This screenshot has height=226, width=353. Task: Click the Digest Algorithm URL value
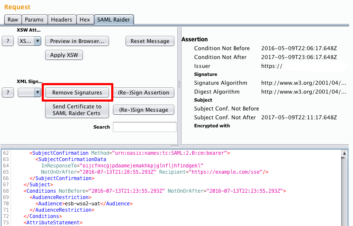click(303, 91)
